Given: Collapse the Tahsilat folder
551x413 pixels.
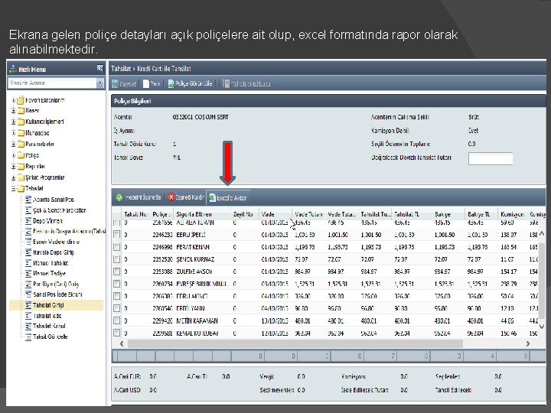Looking at the screenshot, I should [x=13, y=189].
